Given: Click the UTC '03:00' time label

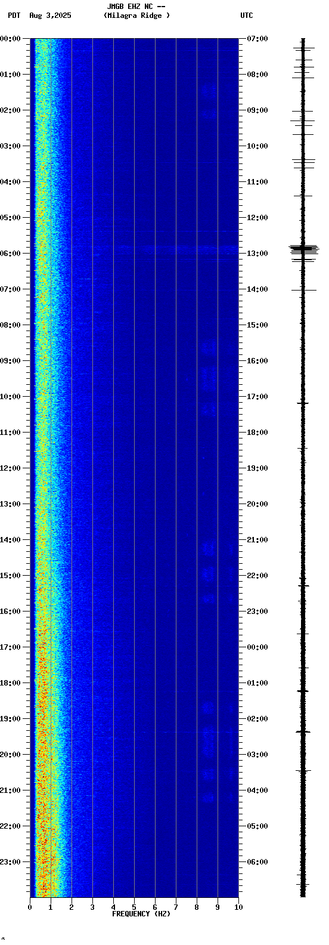Looking at the screenshot, I should [x=257, y=755].
